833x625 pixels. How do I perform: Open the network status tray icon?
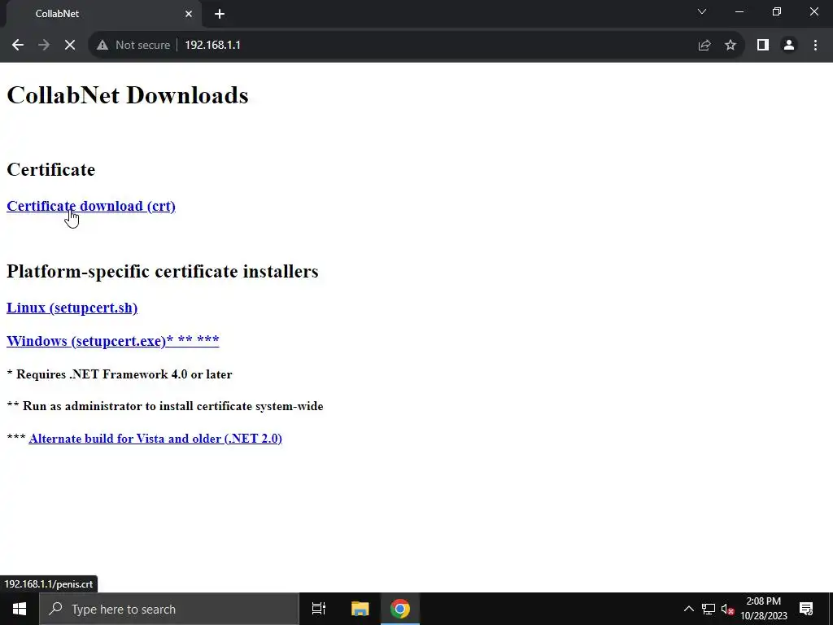[x=709, y=609]
